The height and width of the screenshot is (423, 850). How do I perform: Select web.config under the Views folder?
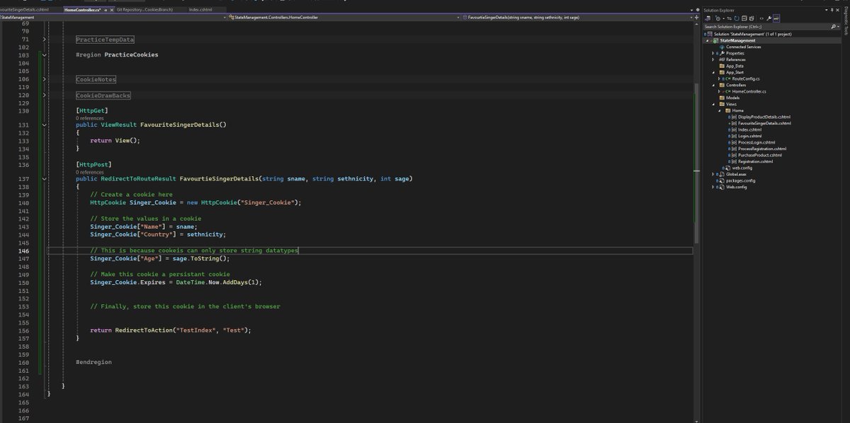[741, 168]
